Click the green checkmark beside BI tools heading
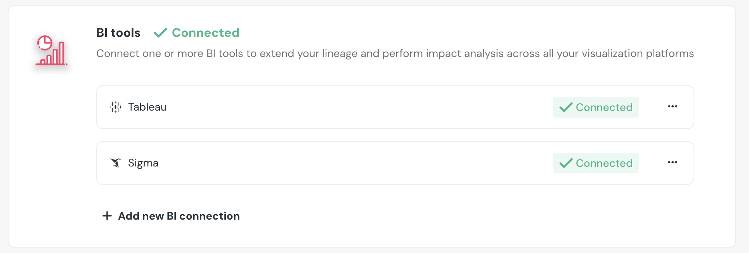 160,33
